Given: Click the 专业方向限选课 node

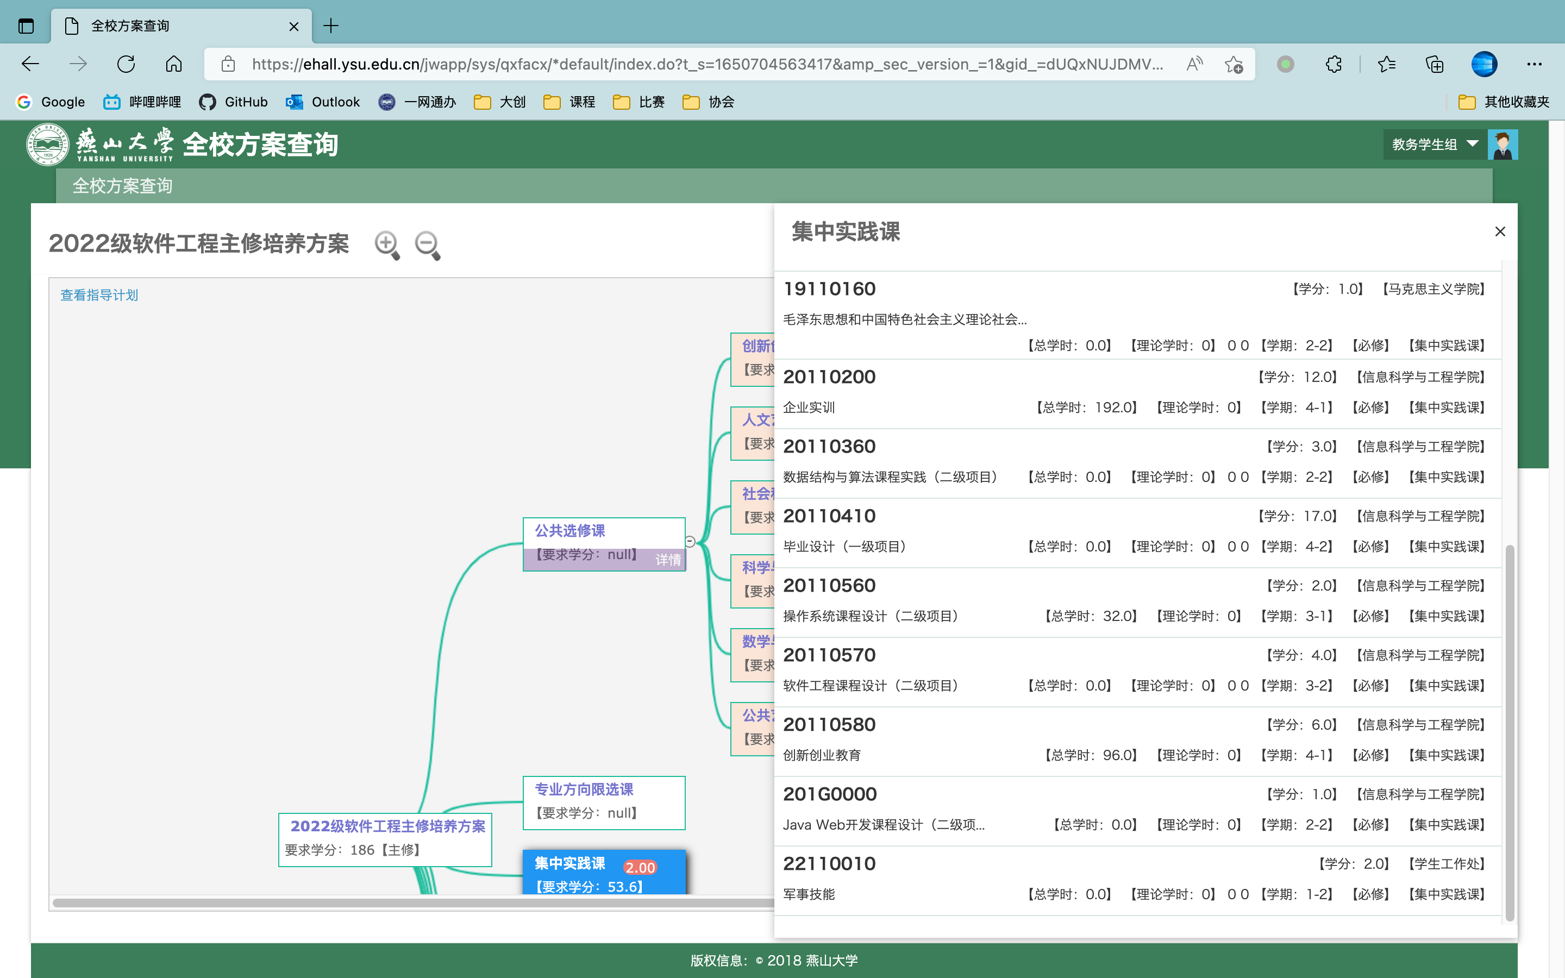Looking at the screenshot, I should 603,802.
